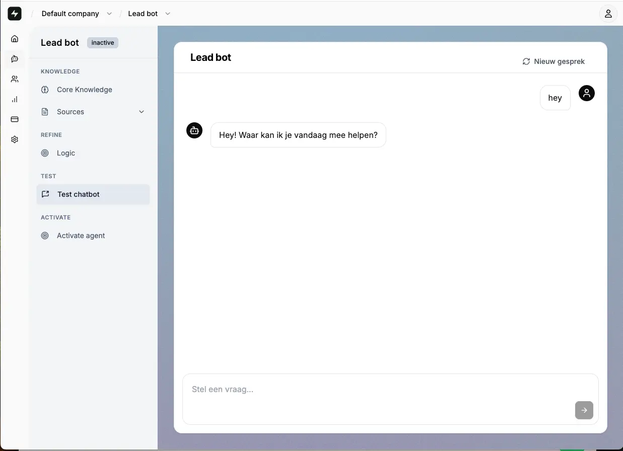Screen dimensions: 623x451
Task: Open the Logic menu item
Action: [65, 153]
